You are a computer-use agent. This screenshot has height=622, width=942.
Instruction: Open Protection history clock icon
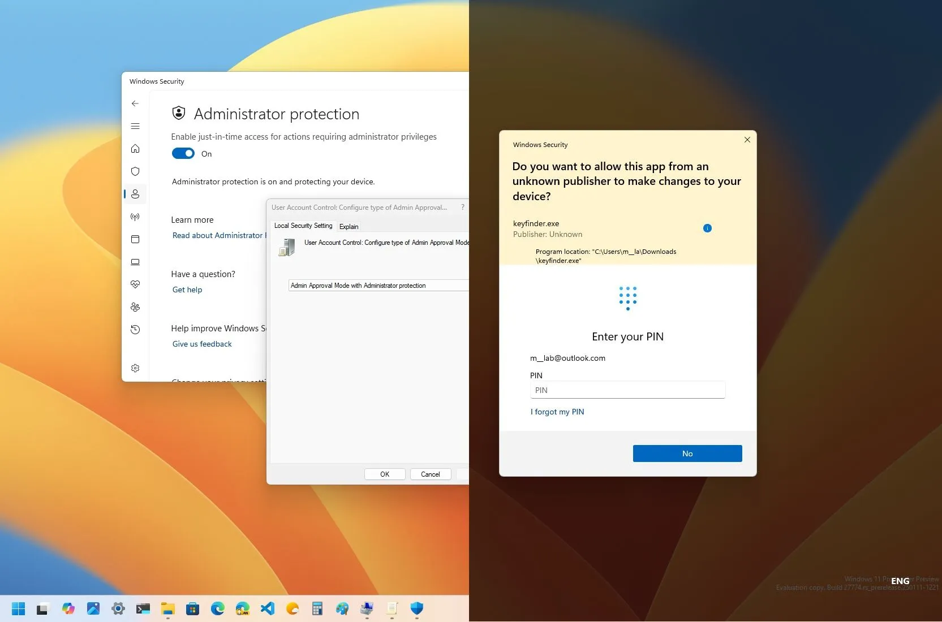point(135,330)
